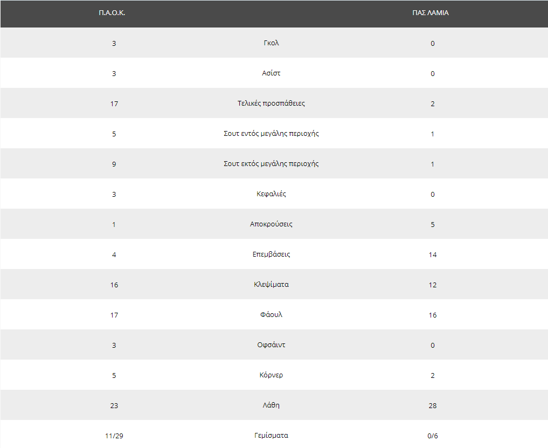The image size is (548, 448).
Task: Click ΠΑΟΚ crosses value 11/29
Action: [114, 436]
